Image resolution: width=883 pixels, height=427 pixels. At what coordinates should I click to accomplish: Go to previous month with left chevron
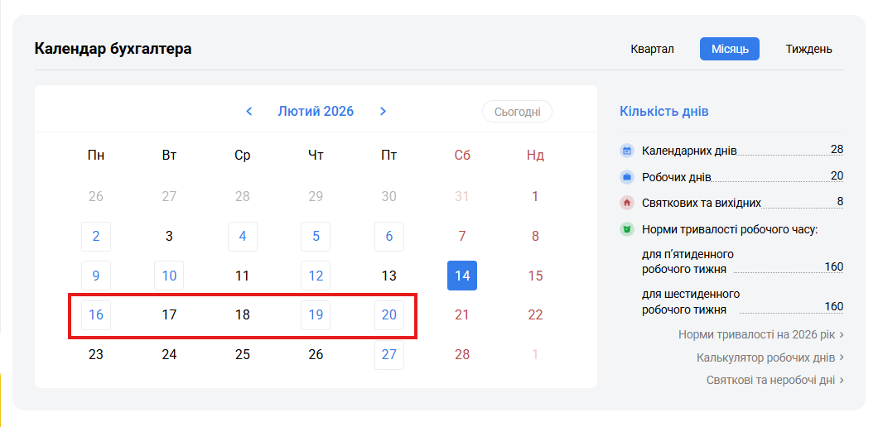(x=249, y=112)
